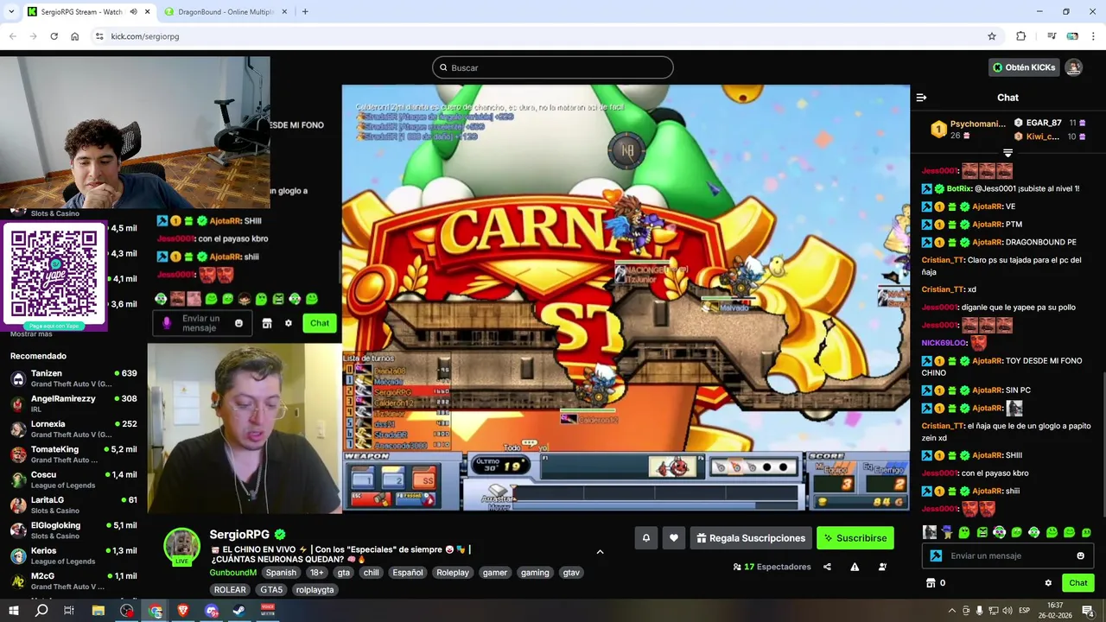
Task: Open Chrome three-dot menu
Action: coord(1094,36)
